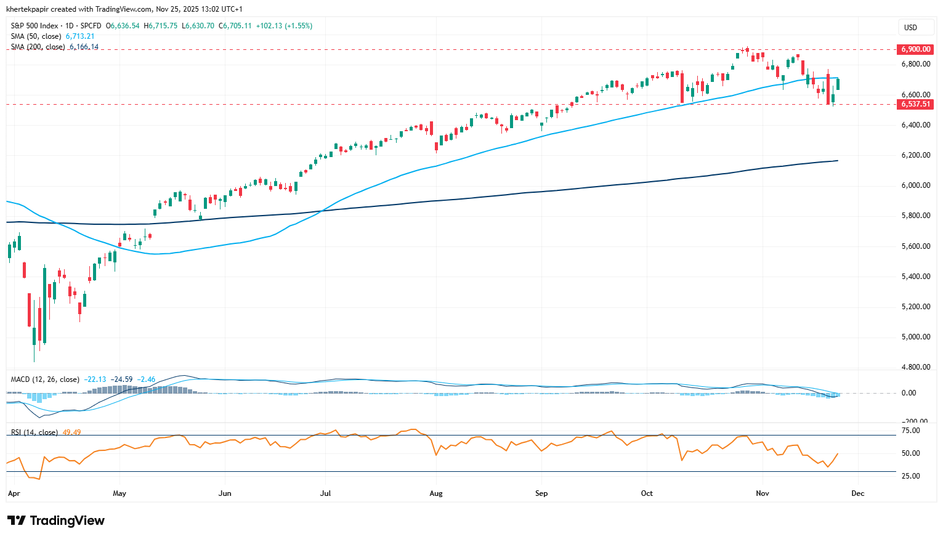This screenshot has height=539, width=943.
Task: Click the Oct label on time axis
Action: click(647, 493)
